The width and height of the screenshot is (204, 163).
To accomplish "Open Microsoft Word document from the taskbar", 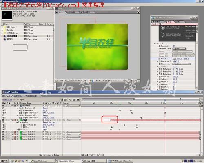I will point(120,161).
